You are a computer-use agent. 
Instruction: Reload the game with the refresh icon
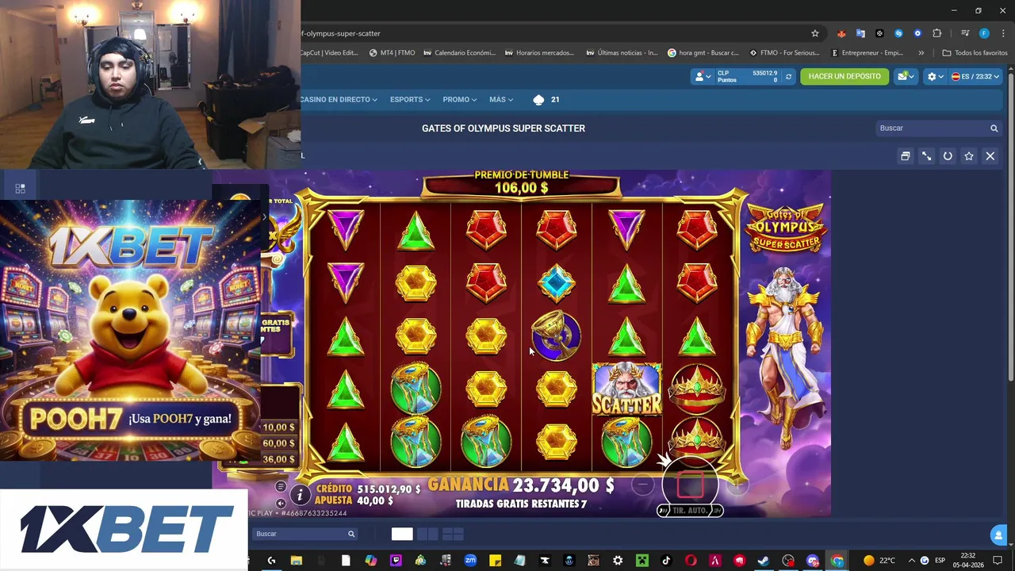[948, 156]
